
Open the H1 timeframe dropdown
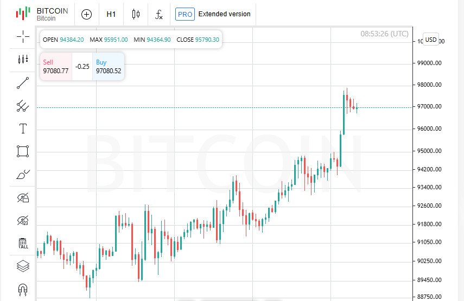point(111,14)
